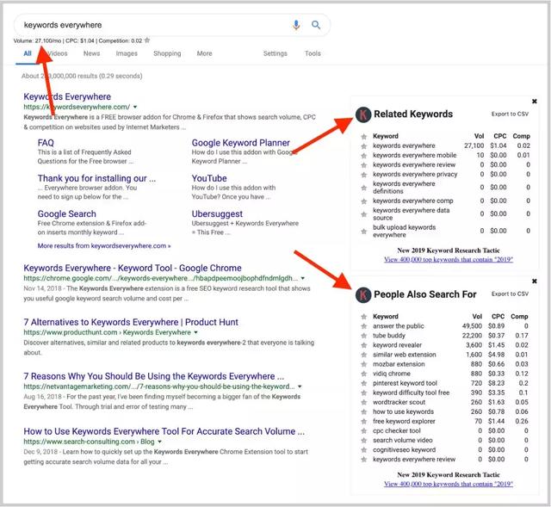Open dropdown arrow beside keywordseverywhere.com URL

(x=135, y=107)
